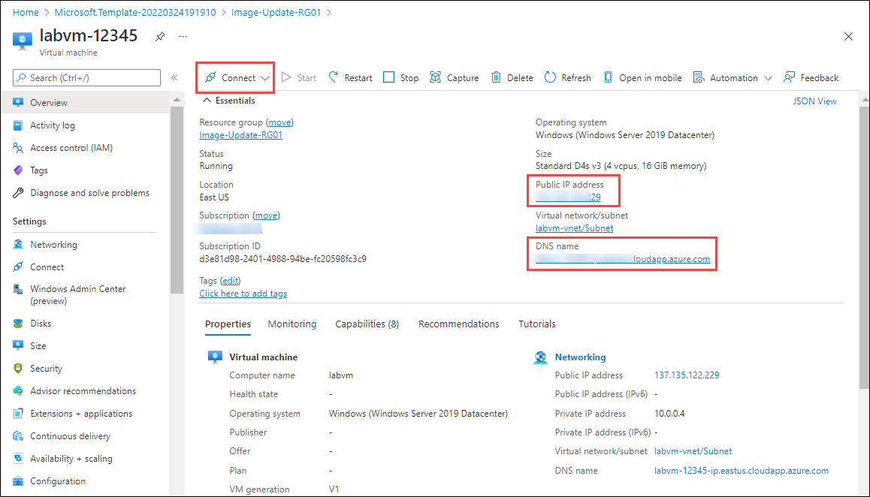Collapse the Essentials section chevron
Screen dimensions: 870x497
tap(207, 101)
